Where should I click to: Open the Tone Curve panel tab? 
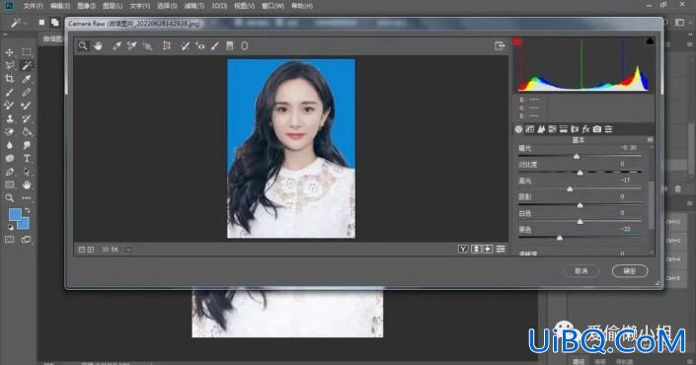pyautogui.click(x=529, y=129)
